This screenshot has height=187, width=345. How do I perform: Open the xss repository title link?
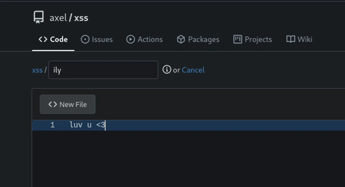pos(81,18)
